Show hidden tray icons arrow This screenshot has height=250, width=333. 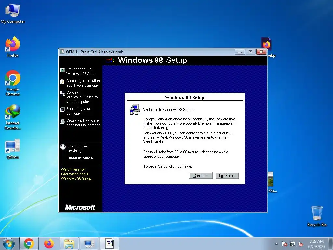coord(276,244)
